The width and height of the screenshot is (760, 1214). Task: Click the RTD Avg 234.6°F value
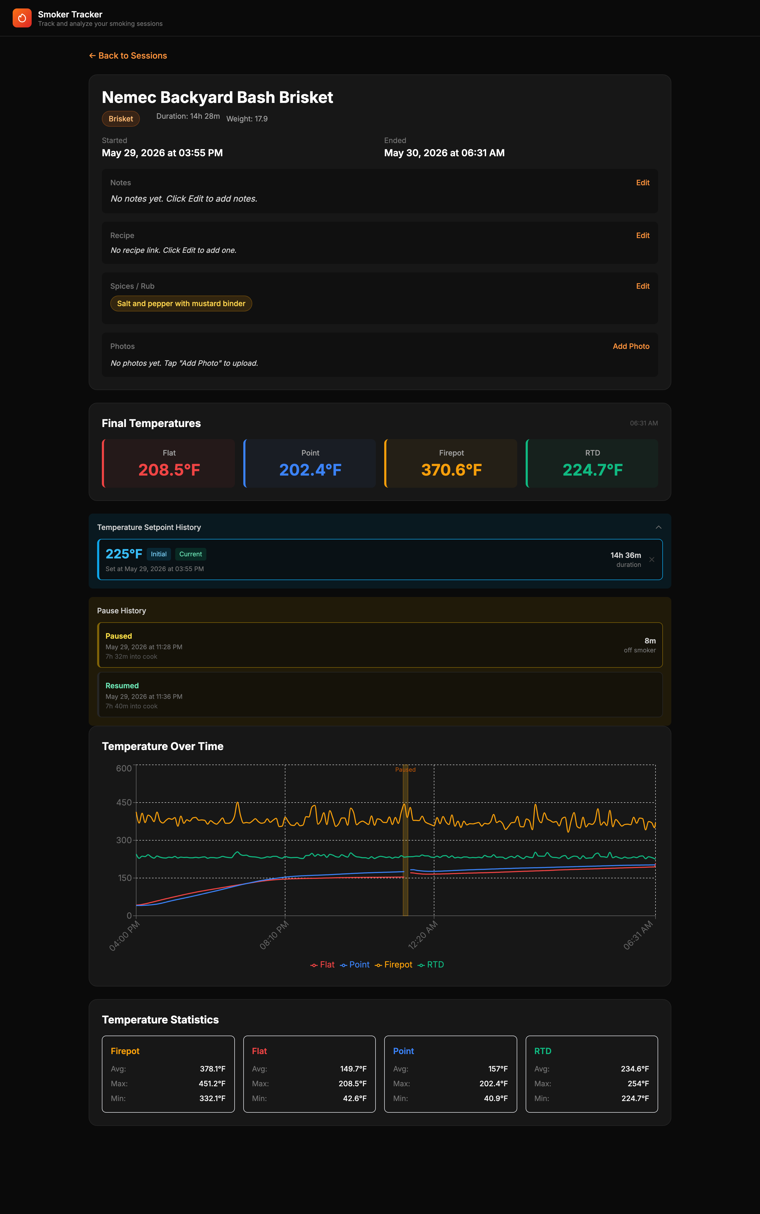click(635, 1069)
